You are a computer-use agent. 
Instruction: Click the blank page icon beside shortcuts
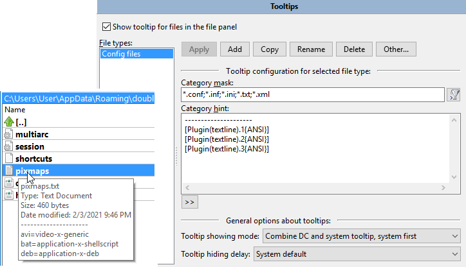[8, 159]
